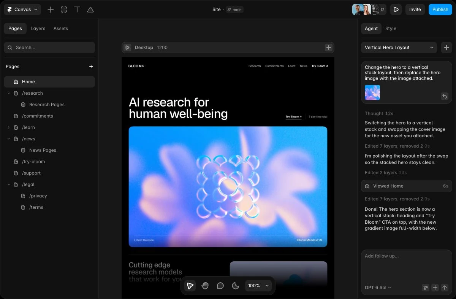
Task: Toggle dark mode moon icon
Action: coord(236,286)
